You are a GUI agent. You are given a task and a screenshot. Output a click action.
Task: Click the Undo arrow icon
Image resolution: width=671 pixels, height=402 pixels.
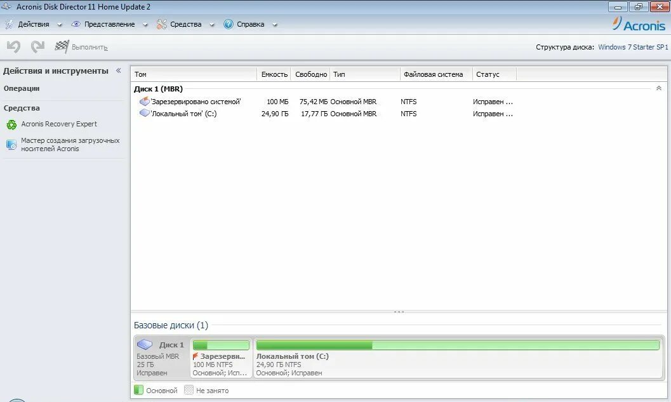[x=14, y=46]
